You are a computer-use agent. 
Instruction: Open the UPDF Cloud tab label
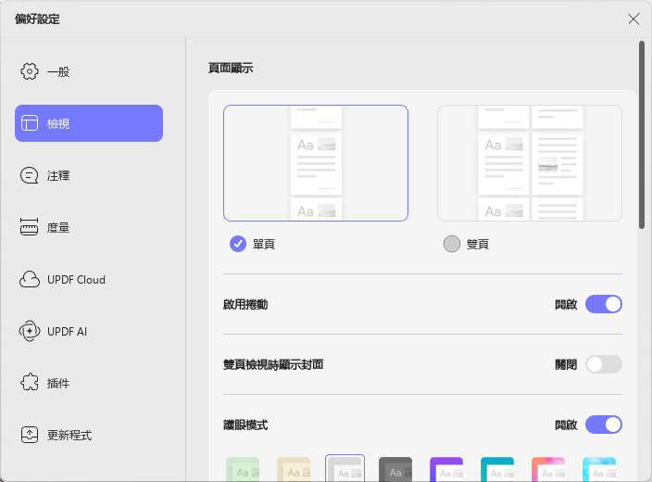click(76, 280)
